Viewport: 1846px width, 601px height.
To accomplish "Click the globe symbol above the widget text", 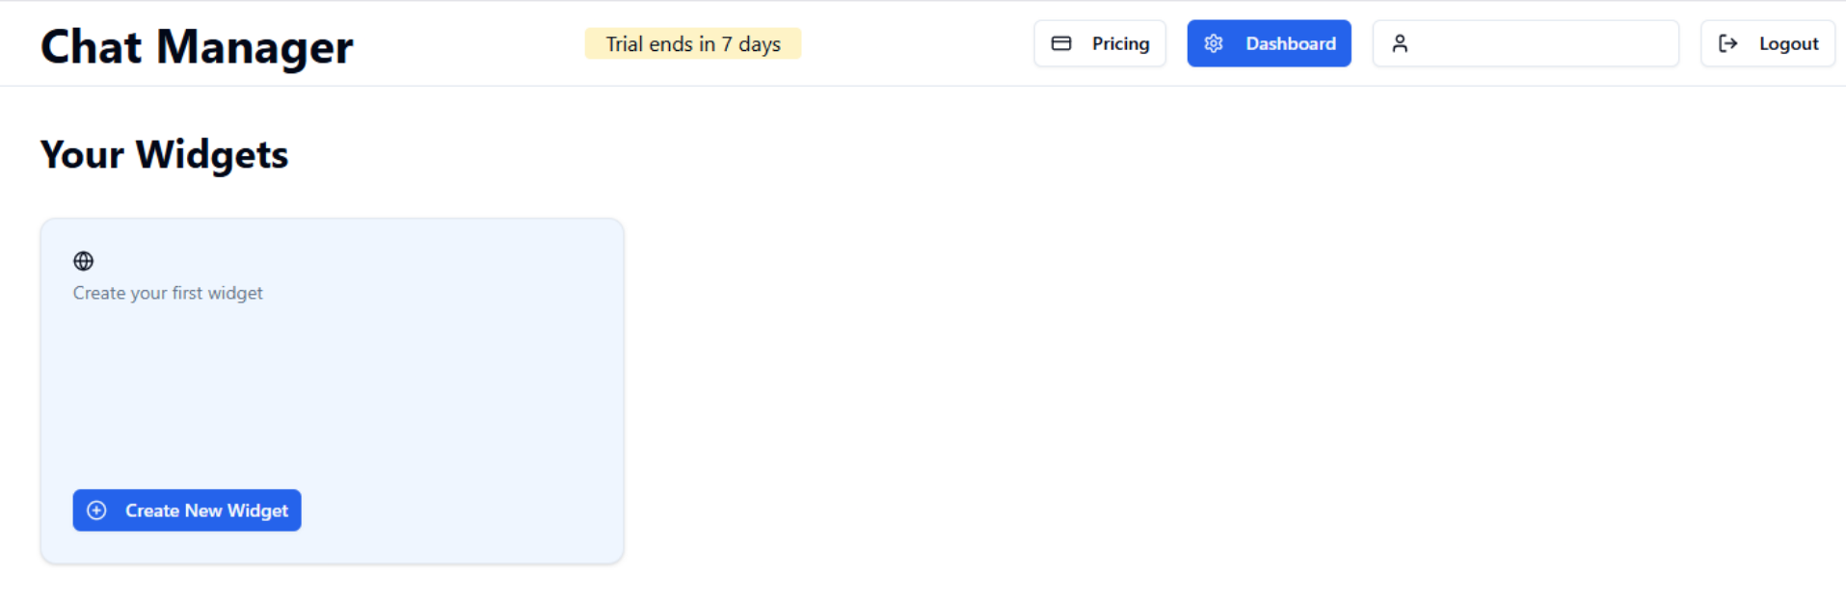I will (x=84, y=260).
